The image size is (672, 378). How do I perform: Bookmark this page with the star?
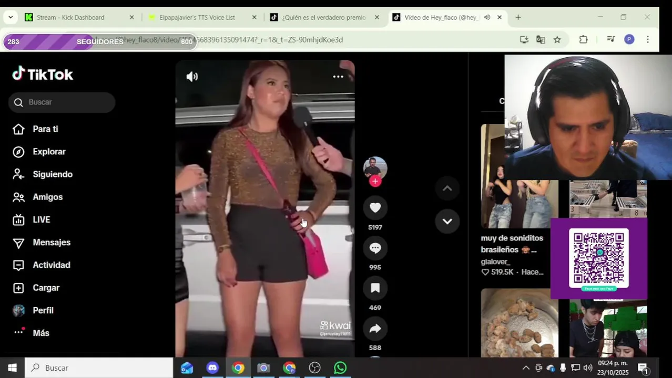(557, 39)
